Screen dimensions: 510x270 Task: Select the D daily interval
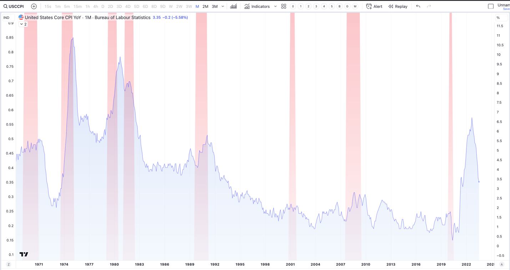click(103, 6)
